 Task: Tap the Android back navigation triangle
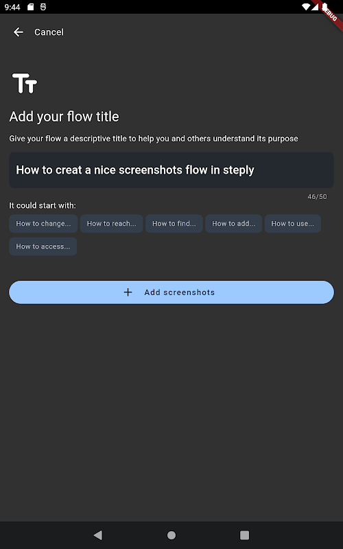pos(98,535)
